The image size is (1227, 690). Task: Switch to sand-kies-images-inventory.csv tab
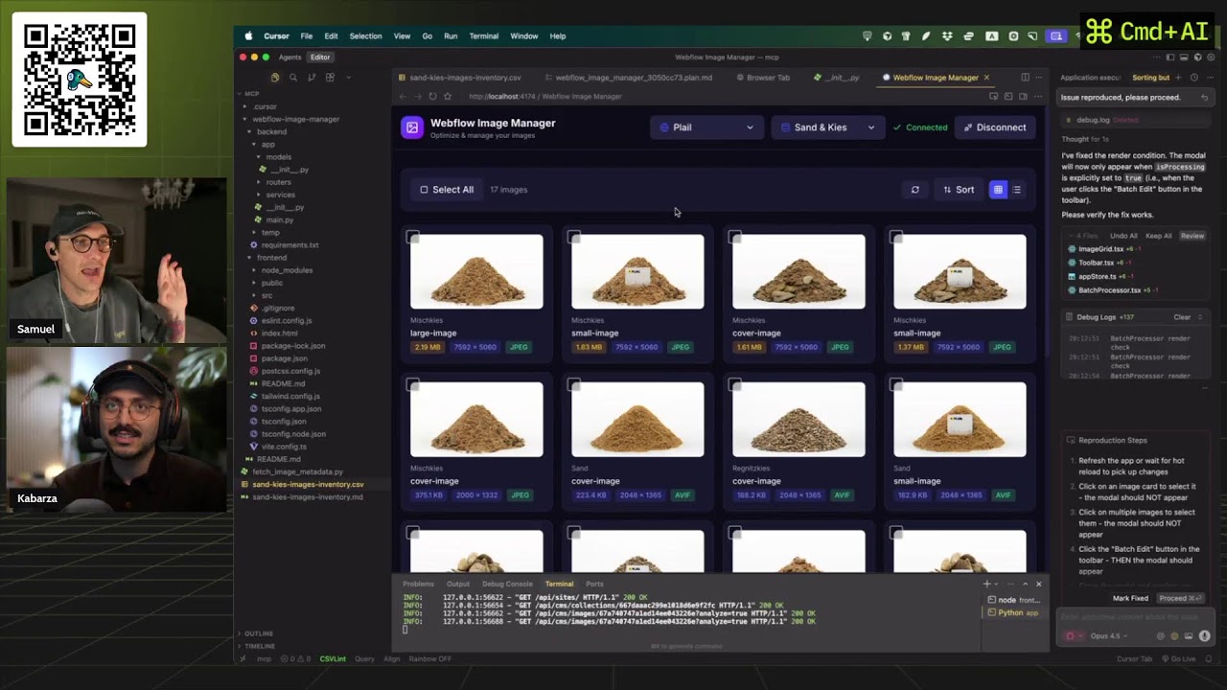click(x=465, y=78)
